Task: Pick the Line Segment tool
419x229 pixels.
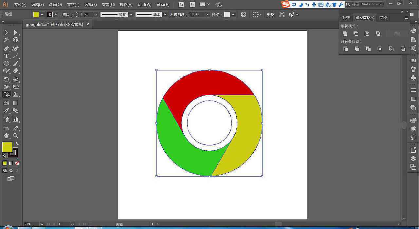Action: click(x=16, y=56)
